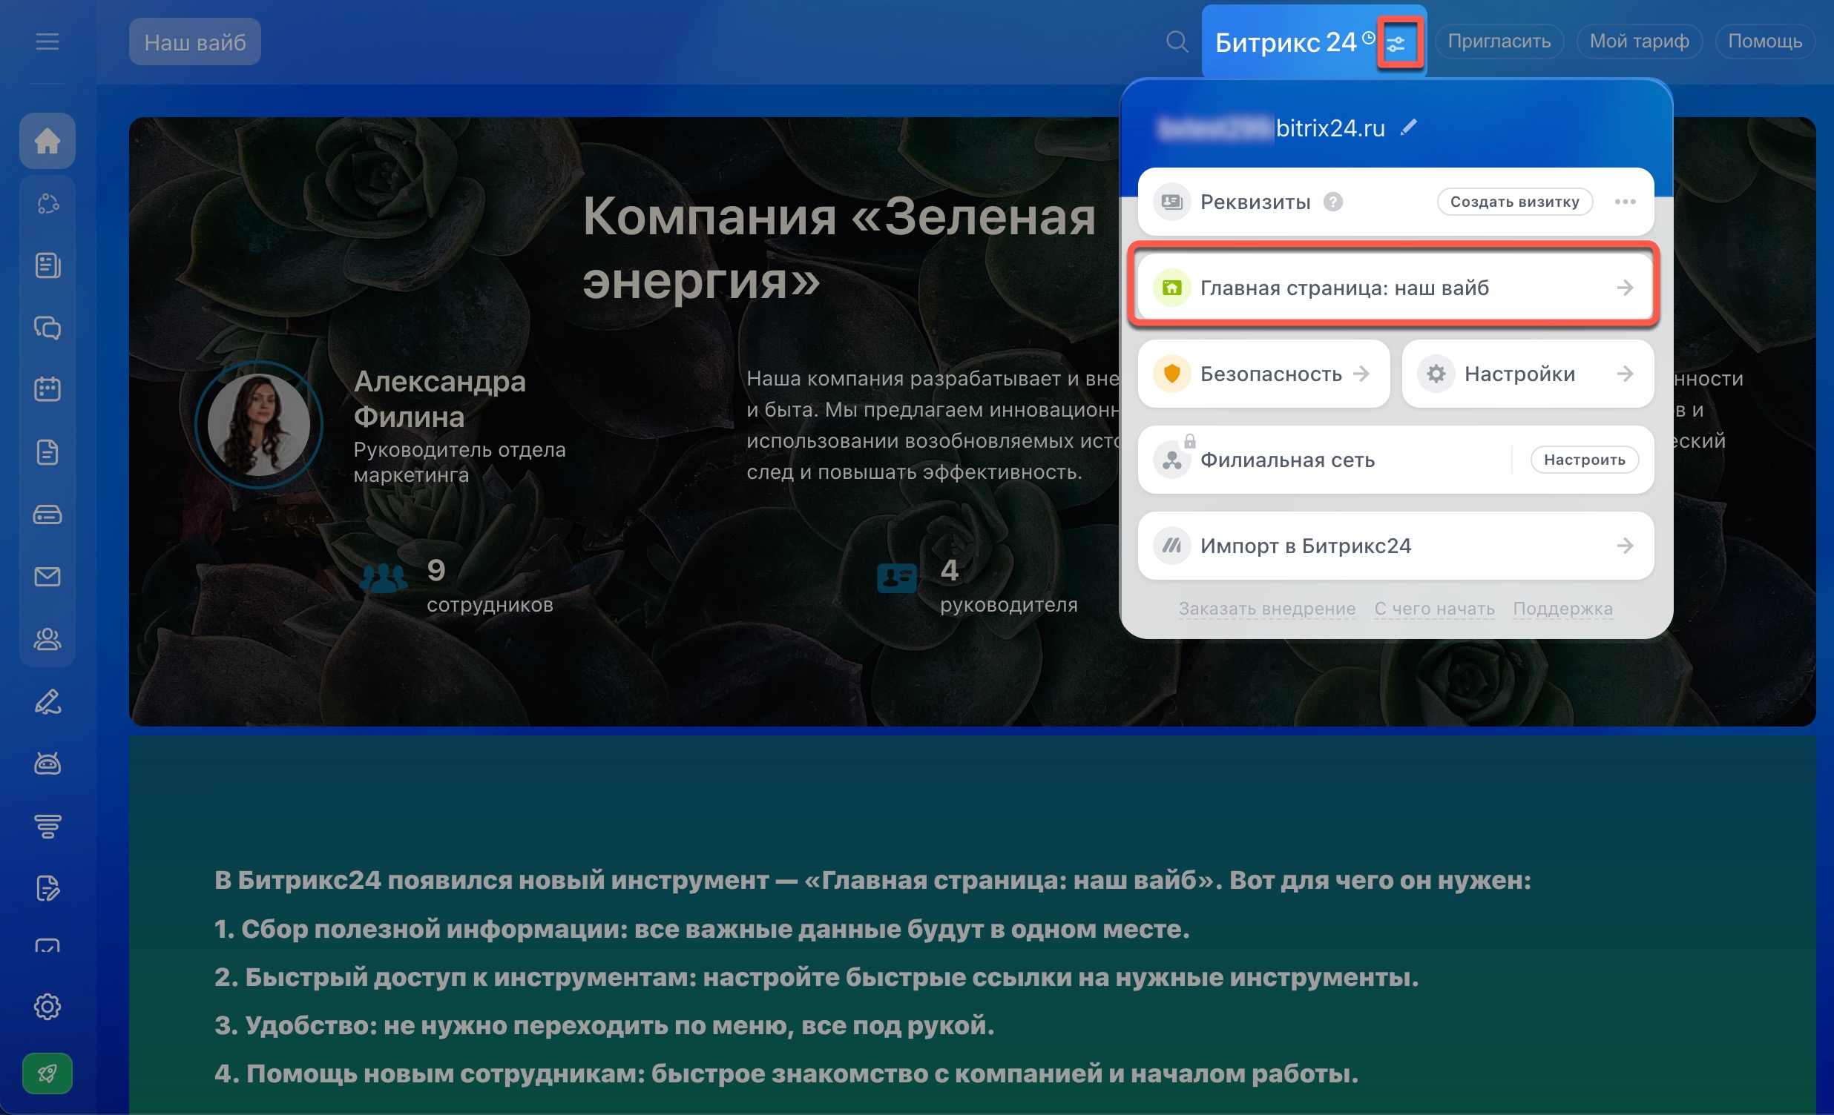This screenshot has height=1115, width=1834.
Task: Open the hamburger menu icon
Action: click(47, 42)
